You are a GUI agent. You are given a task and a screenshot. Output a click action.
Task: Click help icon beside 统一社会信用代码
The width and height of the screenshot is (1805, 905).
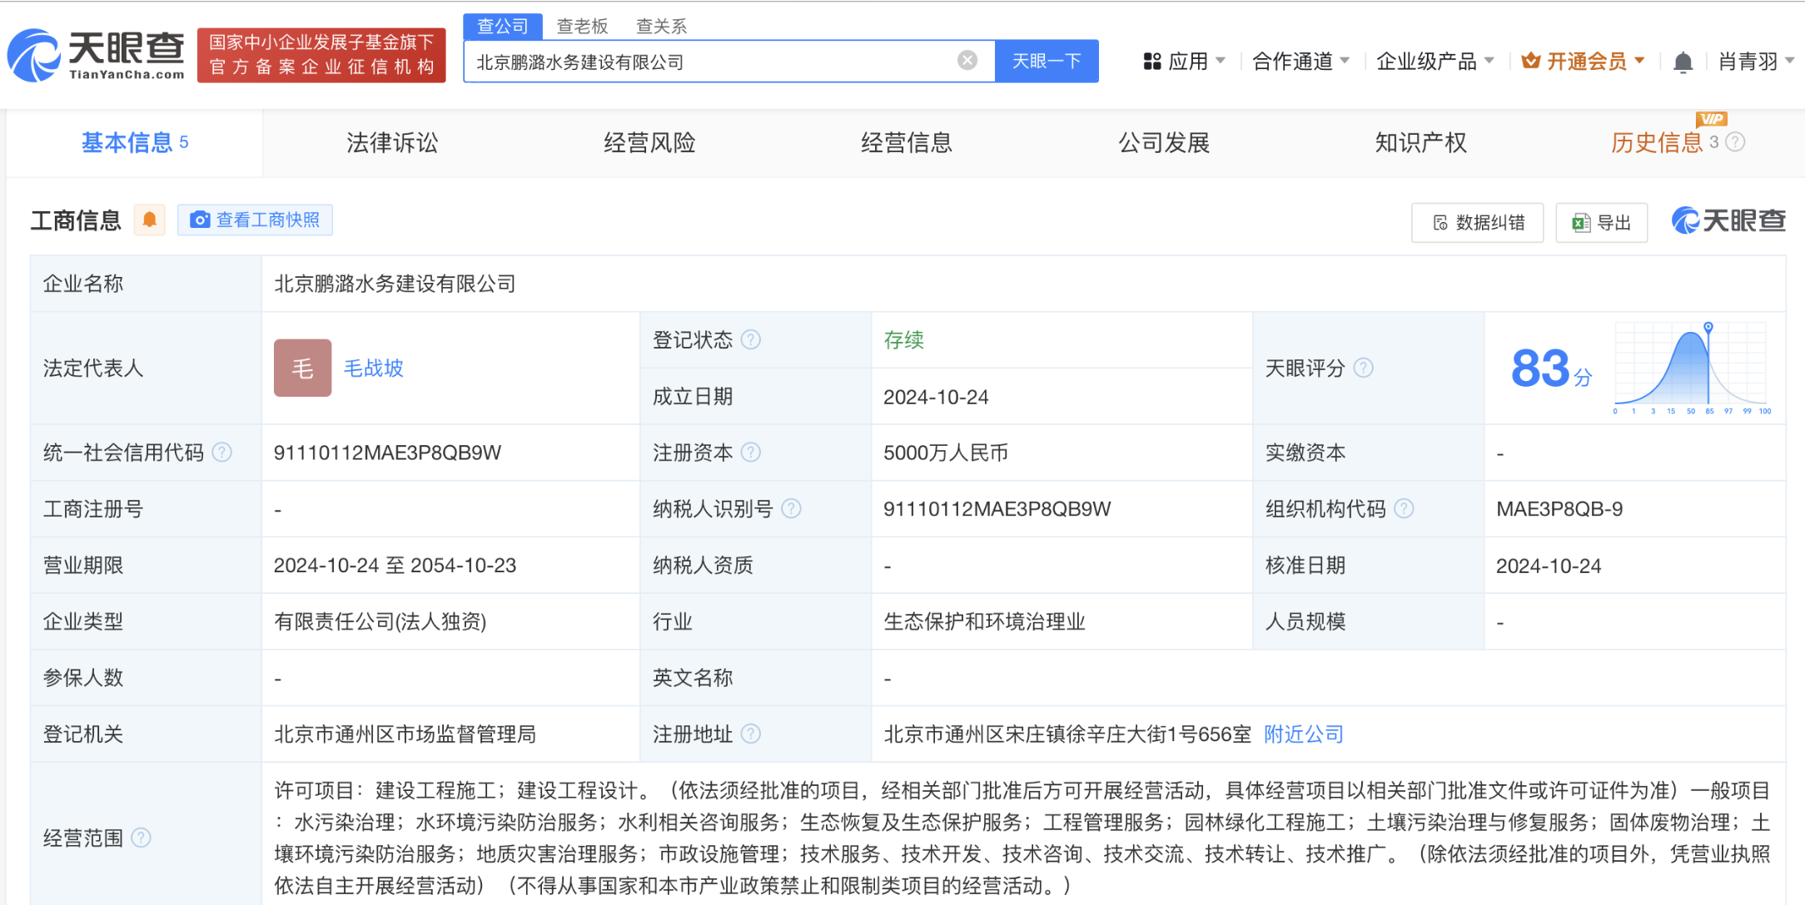pos(222,452)
